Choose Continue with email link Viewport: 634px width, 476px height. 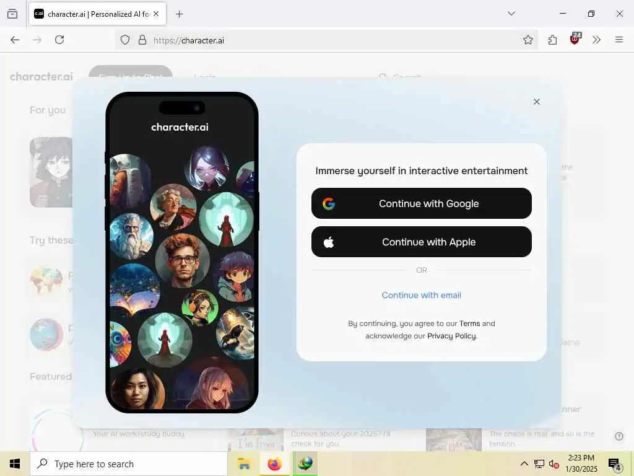pyautogui.click(x=421, y=295)
